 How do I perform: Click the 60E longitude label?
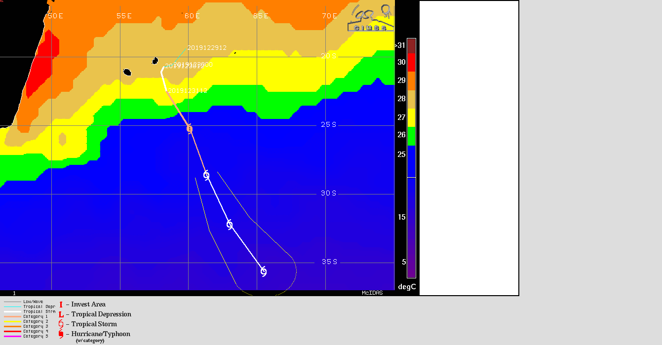(x=192, y=16)
